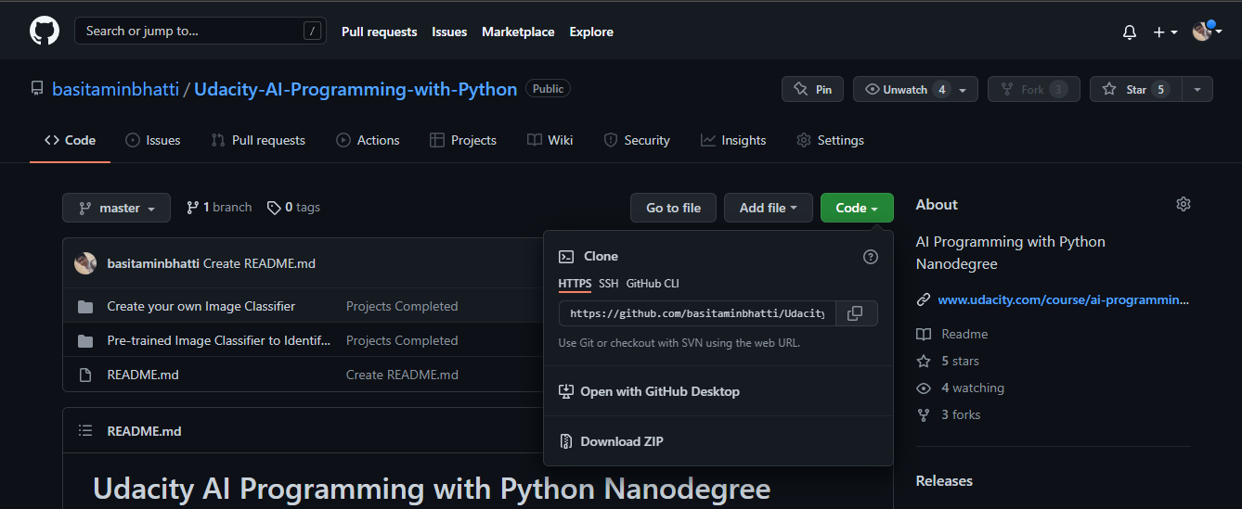Open the Add file dropdown
Image resolution: width=1242 pixels, height=509 pixels.
pos(768,208)
